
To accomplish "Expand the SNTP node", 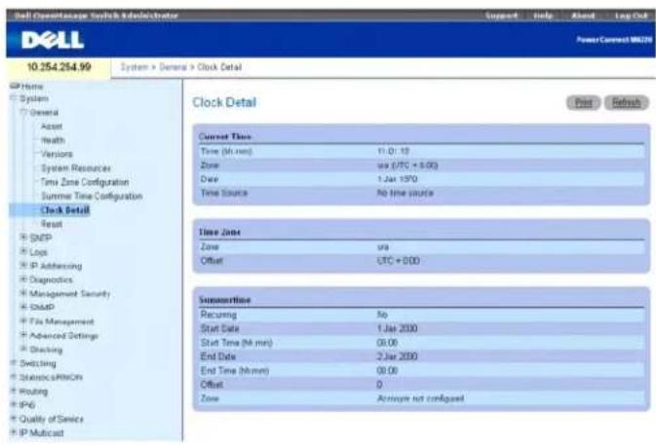I will (x=23, y=238).
